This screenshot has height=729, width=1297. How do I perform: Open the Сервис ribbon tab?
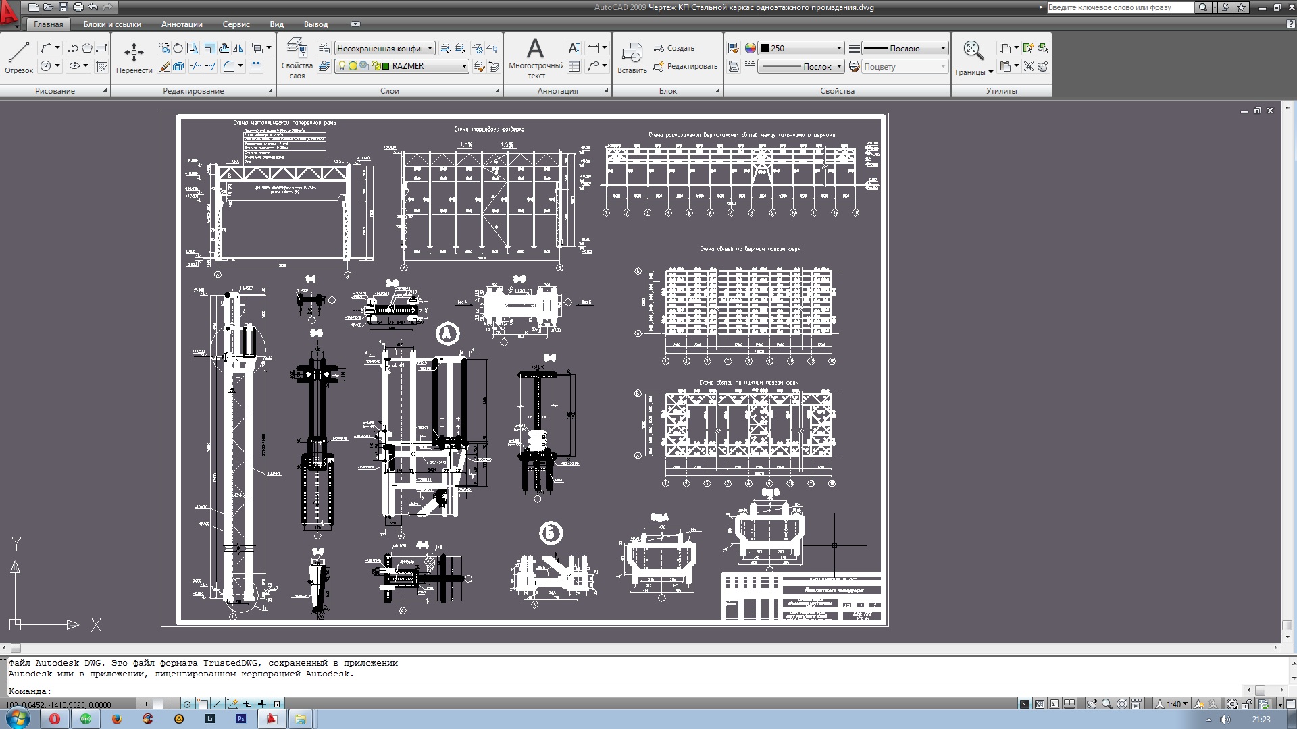tap(236, 24)
